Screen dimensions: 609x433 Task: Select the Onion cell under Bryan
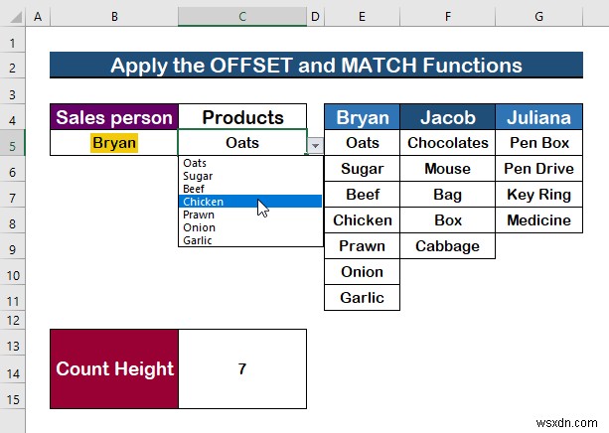tap(362, 272)
